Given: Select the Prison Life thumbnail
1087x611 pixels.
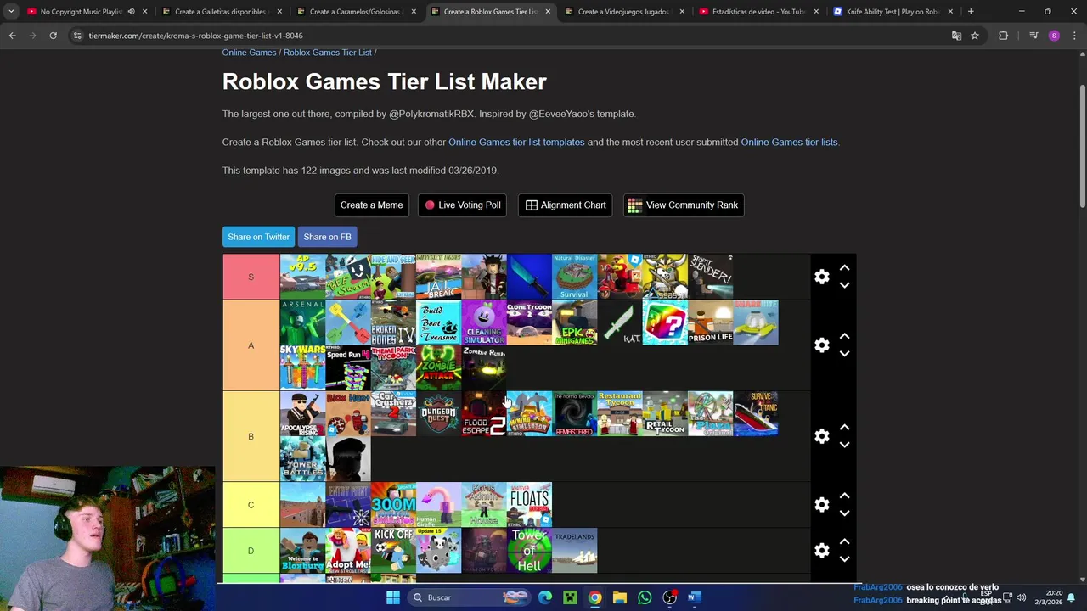Looking at the screenshot, I should (x=710, y=322).
